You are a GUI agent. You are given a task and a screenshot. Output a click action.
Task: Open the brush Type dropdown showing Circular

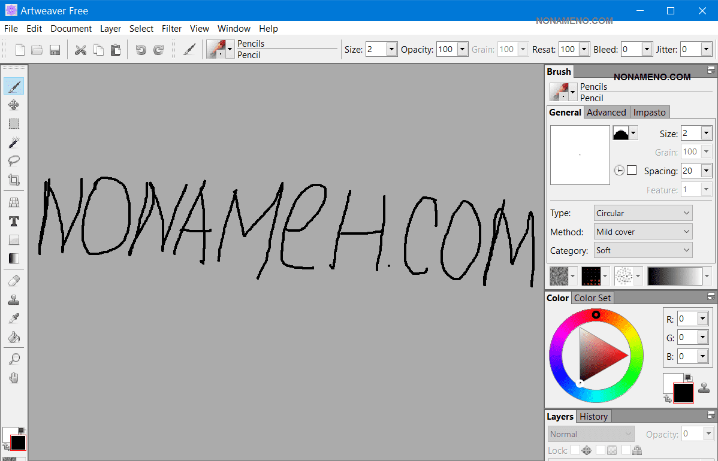(642, 213)
